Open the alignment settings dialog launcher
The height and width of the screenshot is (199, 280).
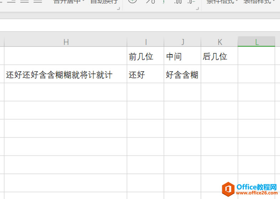coord(118,9)
